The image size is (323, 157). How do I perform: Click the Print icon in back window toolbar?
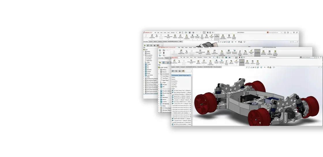tap(193, 32)
